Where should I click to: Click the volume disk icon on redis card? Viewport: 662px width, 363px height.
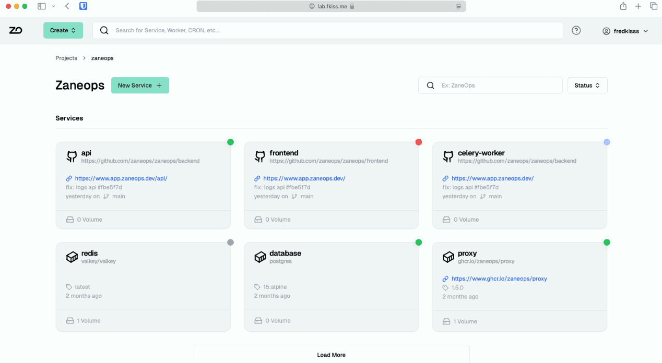70,321
